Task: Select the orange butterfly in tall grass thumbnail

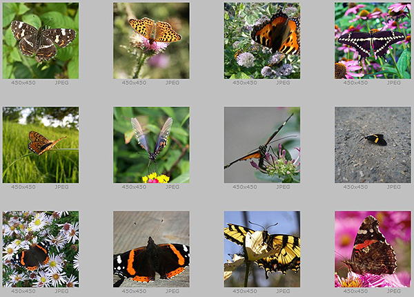Action: [x=41, y=145]
